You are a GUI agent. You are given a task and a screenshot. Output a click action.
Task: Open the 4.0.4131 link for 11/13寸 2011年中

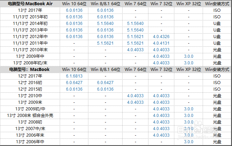[x=161, y=43]
